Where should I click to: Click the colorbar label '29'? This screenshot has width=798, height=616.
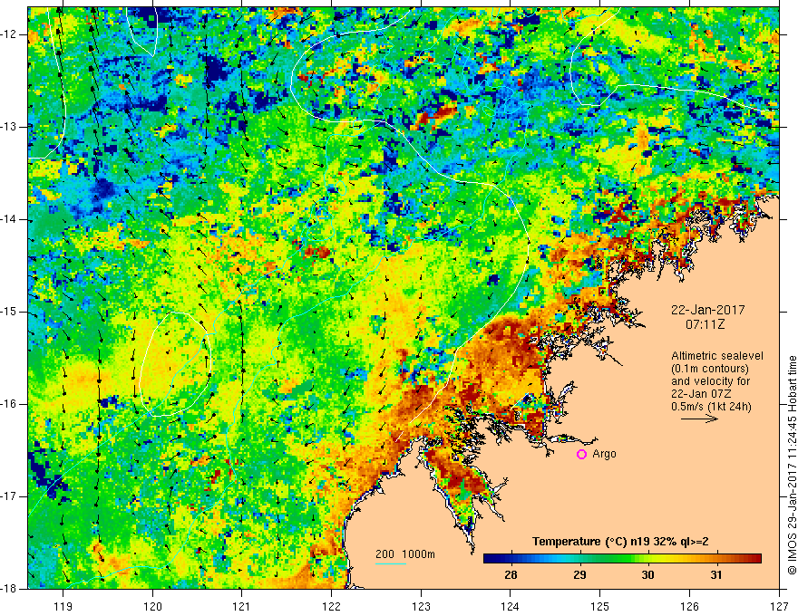(579, 575)
